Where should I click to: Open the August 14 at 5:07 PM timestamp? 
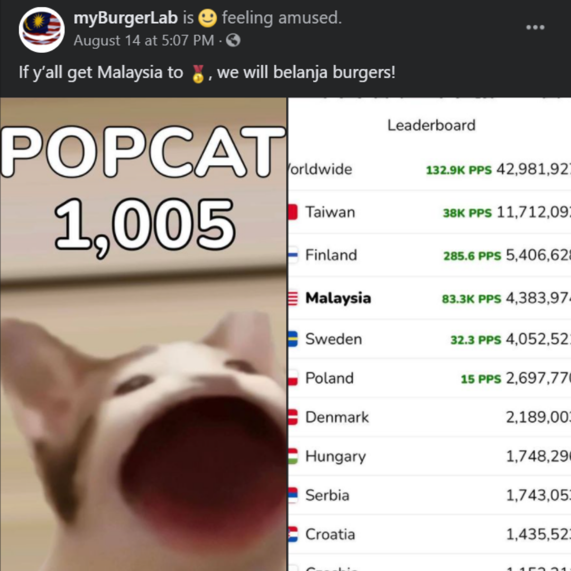[144, 40]
